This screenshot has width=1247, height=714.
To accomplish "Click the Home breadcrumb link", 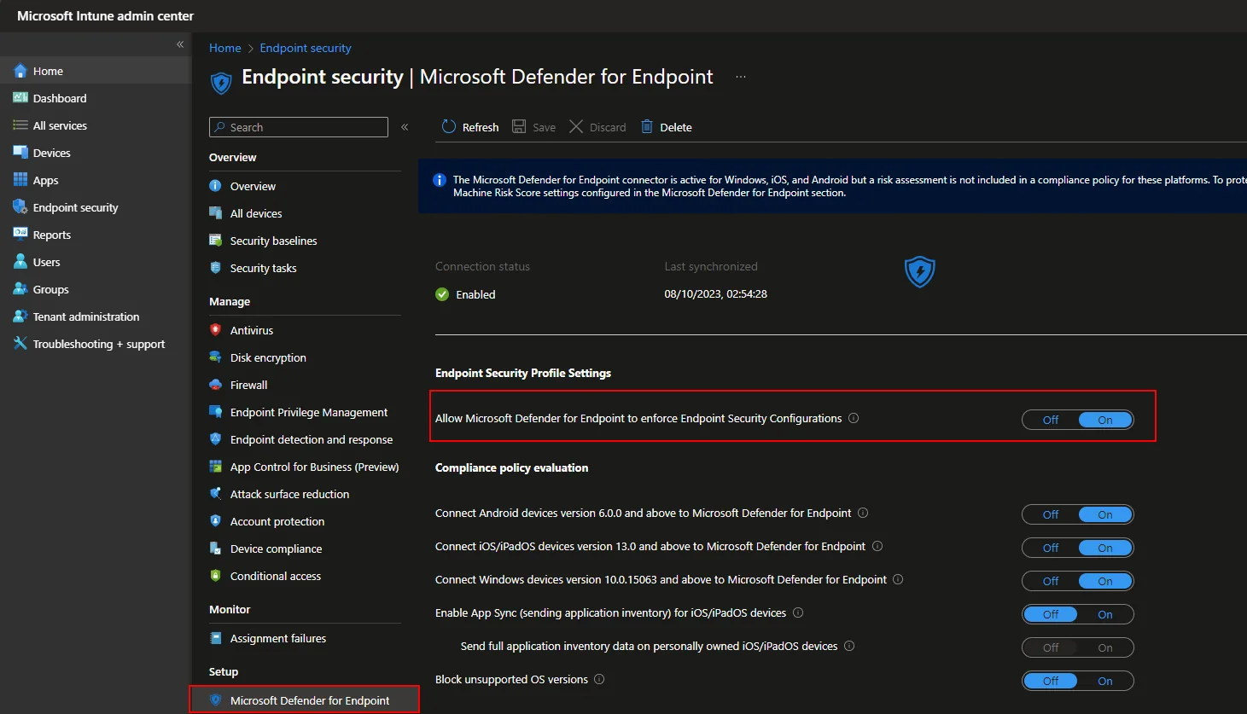I will [225, 48].
